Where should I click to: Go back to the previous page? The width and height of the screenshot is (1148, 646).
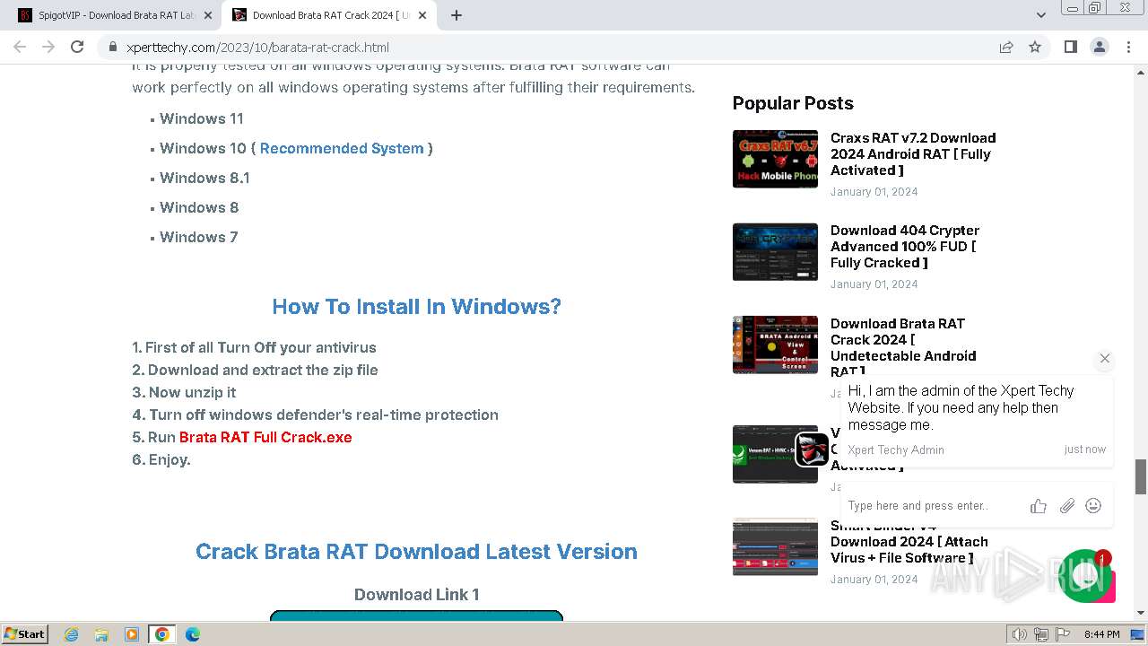(20, 47)
